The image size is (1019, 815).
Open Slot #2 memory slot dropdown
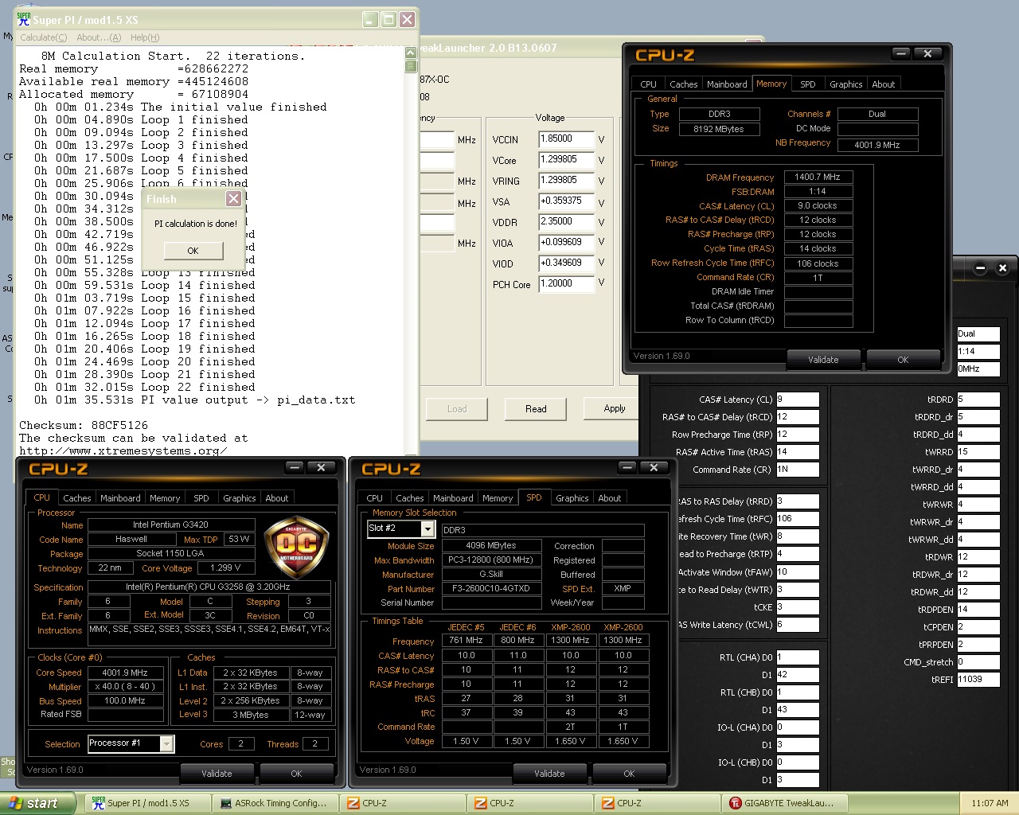428,529
